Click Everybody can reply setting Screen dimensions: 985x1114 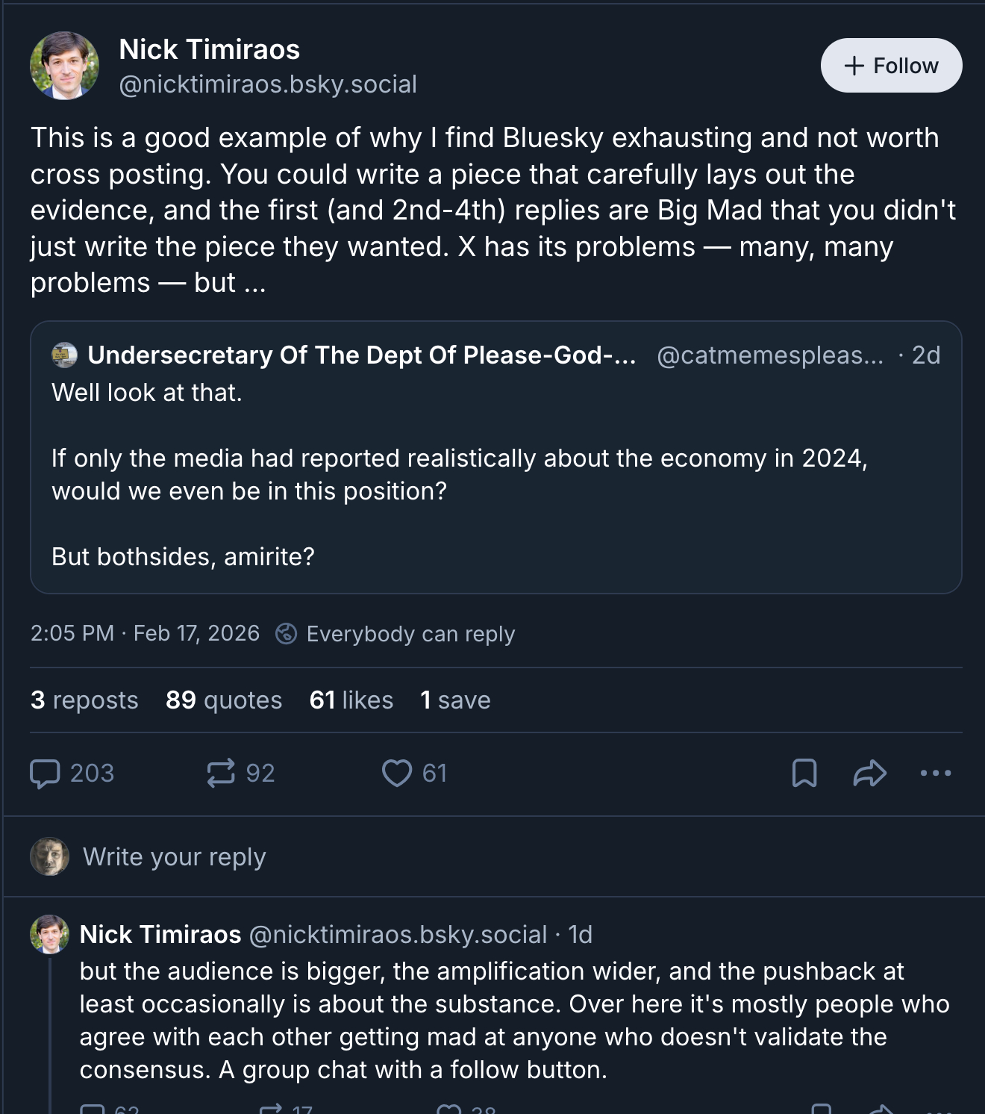click(410, 634)
